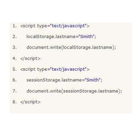Screen dimensions: 139x139
Task: Click the "text/javascript" string on line 5
Action: 68,69
